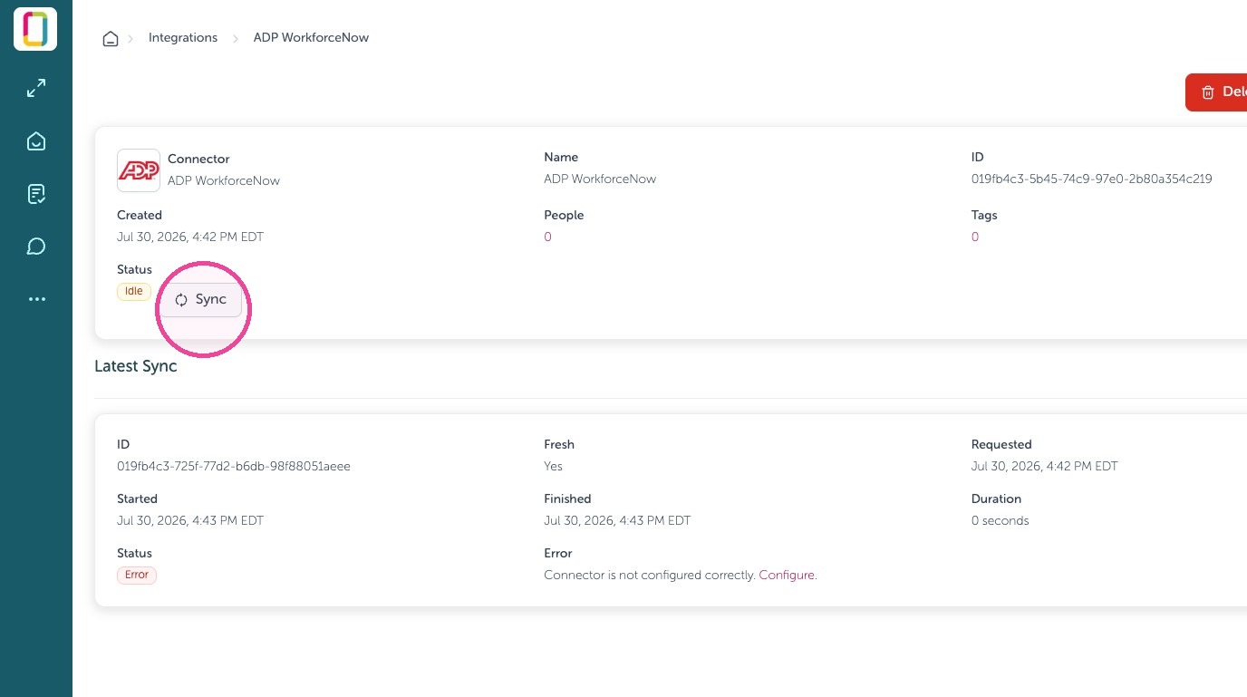The height and width of the screenshot is (697, 1247).
Task: Open the home inbox icon in sidebar
Action: [36, 141]
